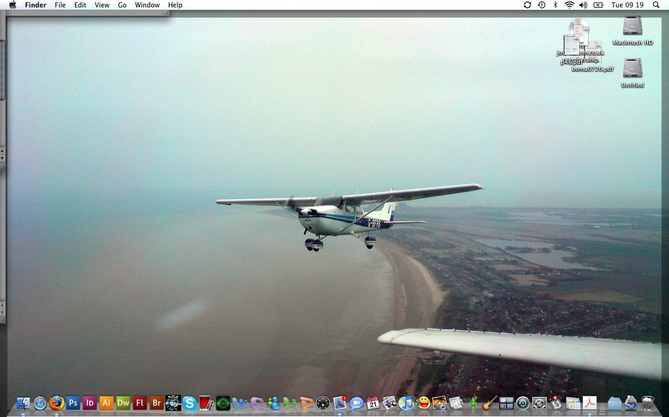669x417 pixels.
Task: Open the battery status menu
Action: [598, 5]
